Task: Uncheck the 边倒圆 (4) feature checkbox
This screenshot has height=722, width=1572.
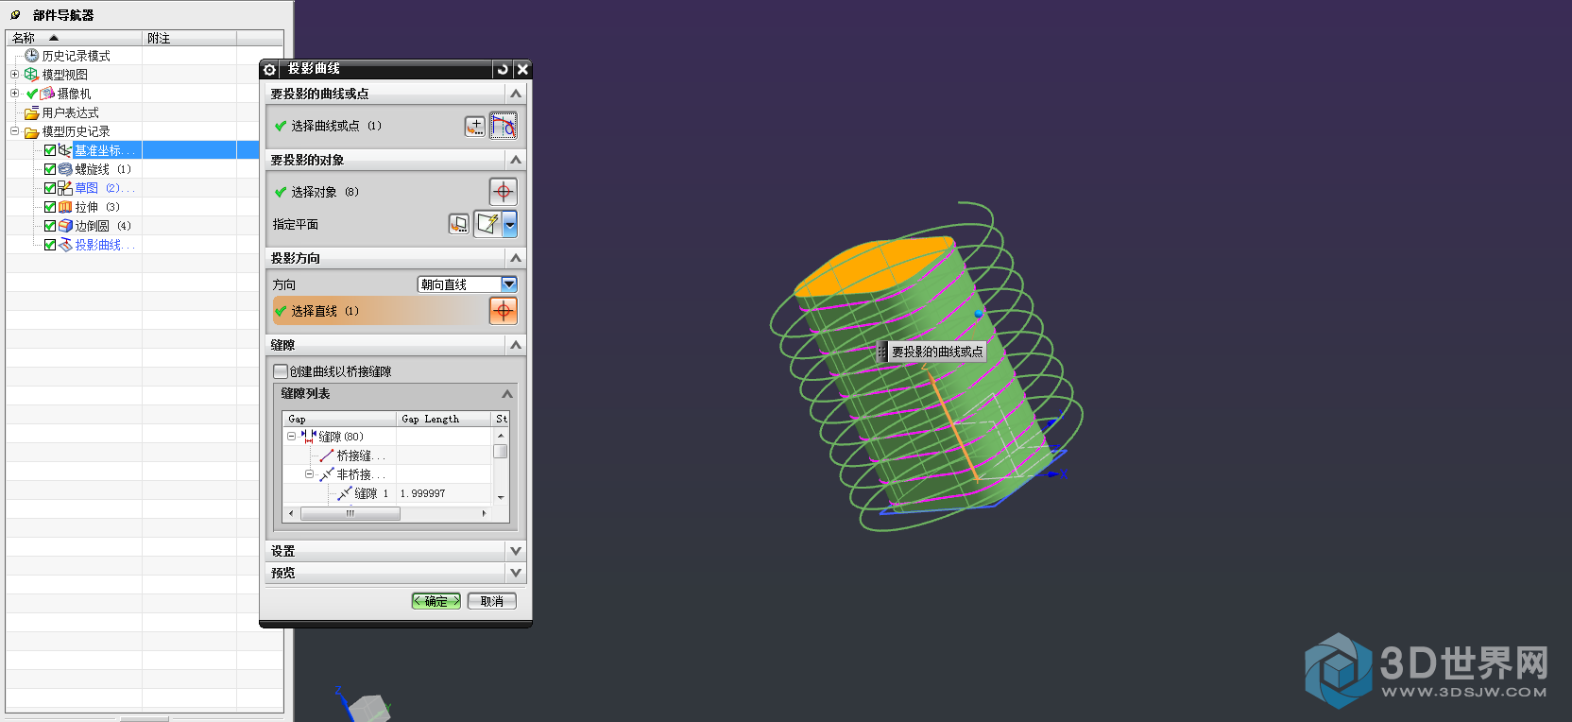Action: point(50,226)
